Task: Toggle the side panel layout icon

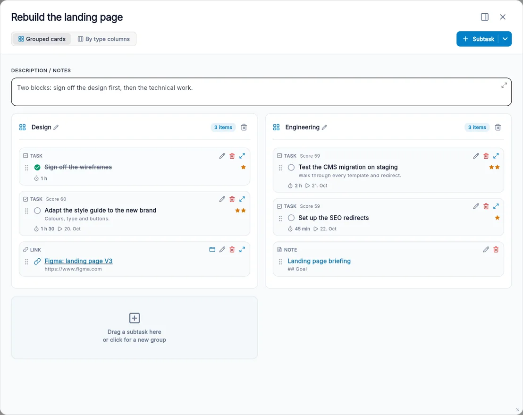Action: [x=485, y=17]
